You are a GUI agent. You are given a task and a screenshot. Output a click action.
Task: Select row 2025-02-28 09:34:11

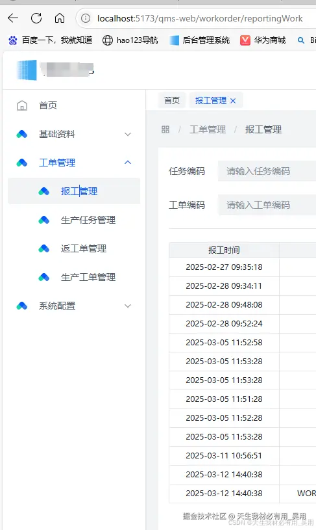pyautogui.click(x=243, y=286)
